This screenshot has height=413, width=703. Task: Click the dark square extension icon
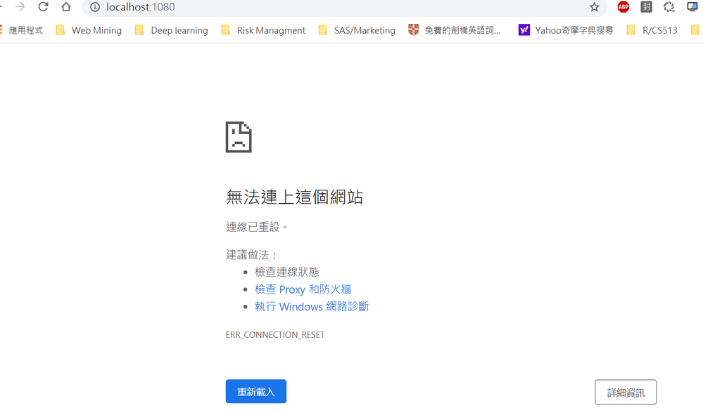coord(646,7)
